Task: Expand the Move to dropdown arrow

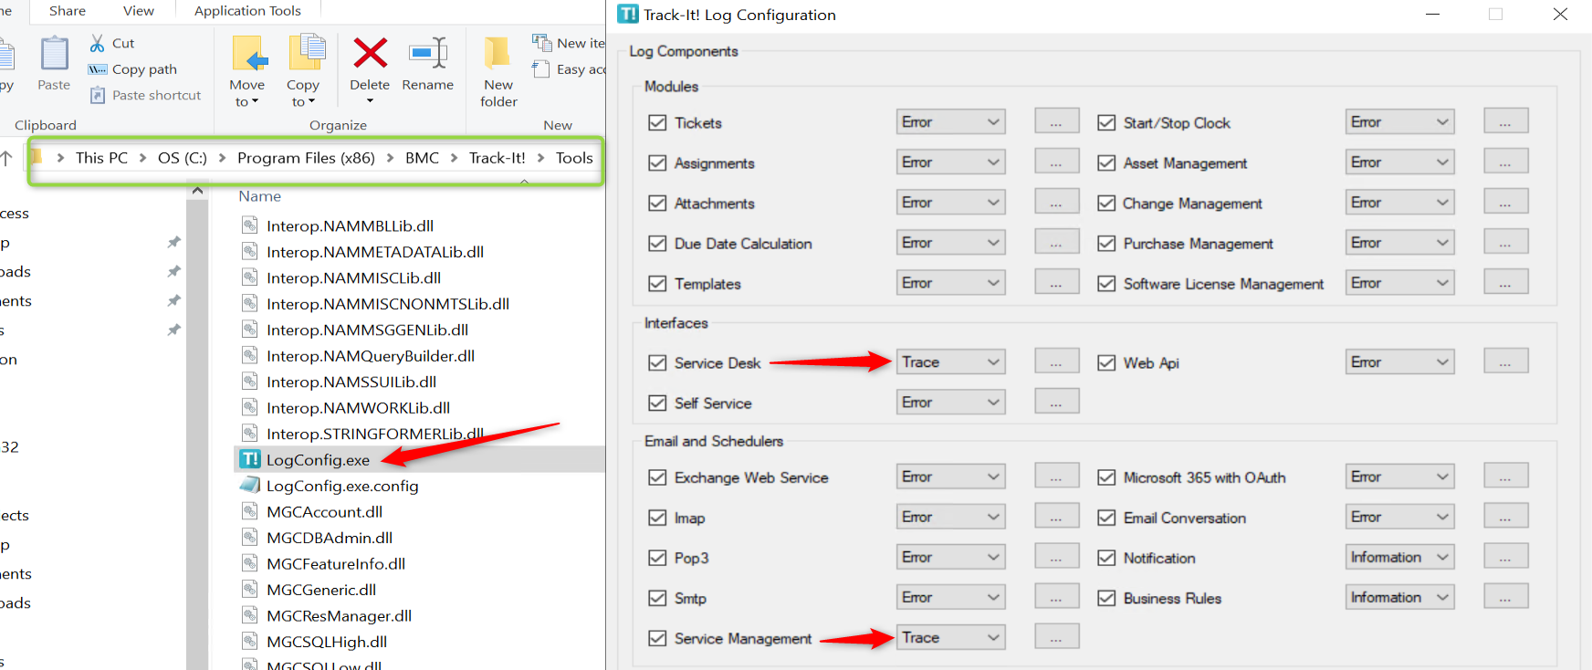Action: pos(255,101)
